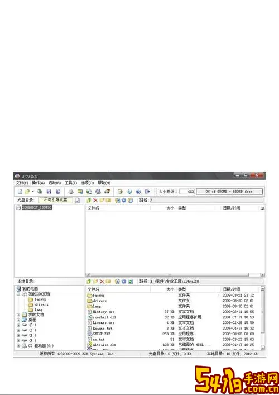Image resolution: width=279 pixels, height=395 pixels.
Task: Click the Up-folder arrow in the image toolbar
Action: tap(89, 200)
